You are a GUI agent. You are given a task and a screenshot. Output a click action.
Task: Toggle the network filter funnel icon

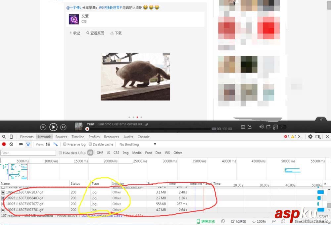click(28, 144)
